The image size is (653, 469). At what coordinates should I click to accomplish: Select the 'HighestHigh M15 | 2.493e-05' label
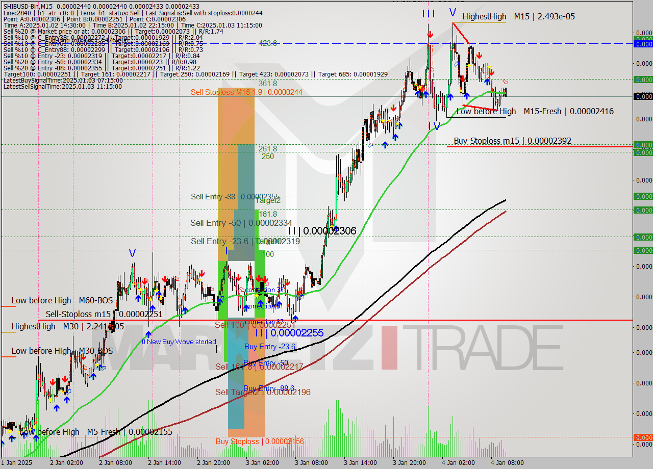point(518,16)
